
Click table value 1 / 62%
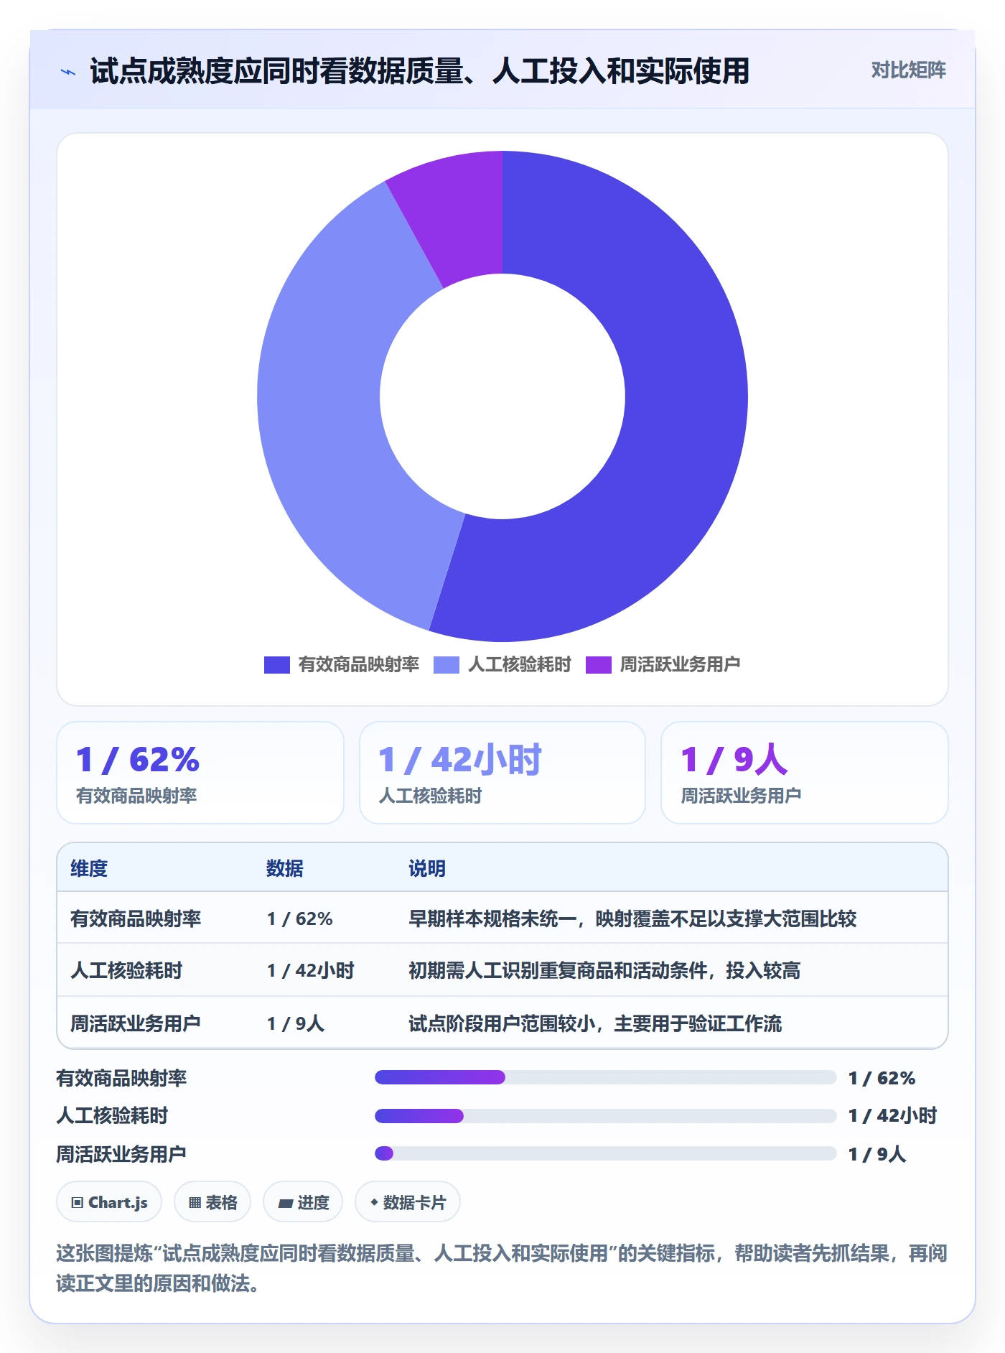[300, 919]
